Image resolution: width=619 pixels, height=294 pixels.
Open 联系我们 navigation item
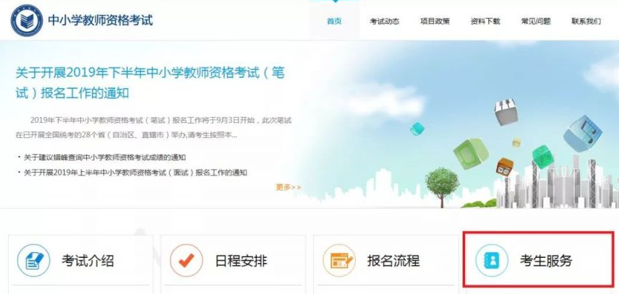click(x=586, y=21)
